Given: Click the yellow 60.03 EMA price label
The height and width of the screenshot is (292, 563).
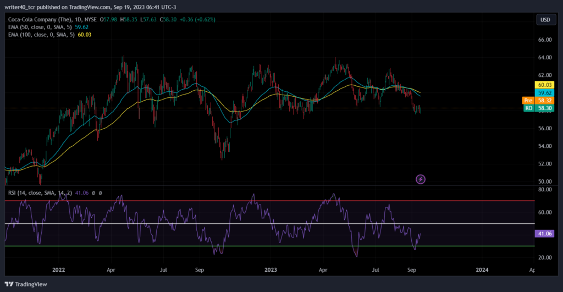Looking at the screenshot, I should (545, 85).
